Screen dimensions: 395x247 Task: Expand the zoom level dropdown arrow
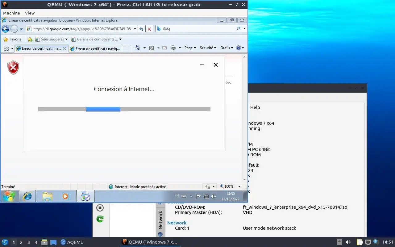(x=239, y=186)
